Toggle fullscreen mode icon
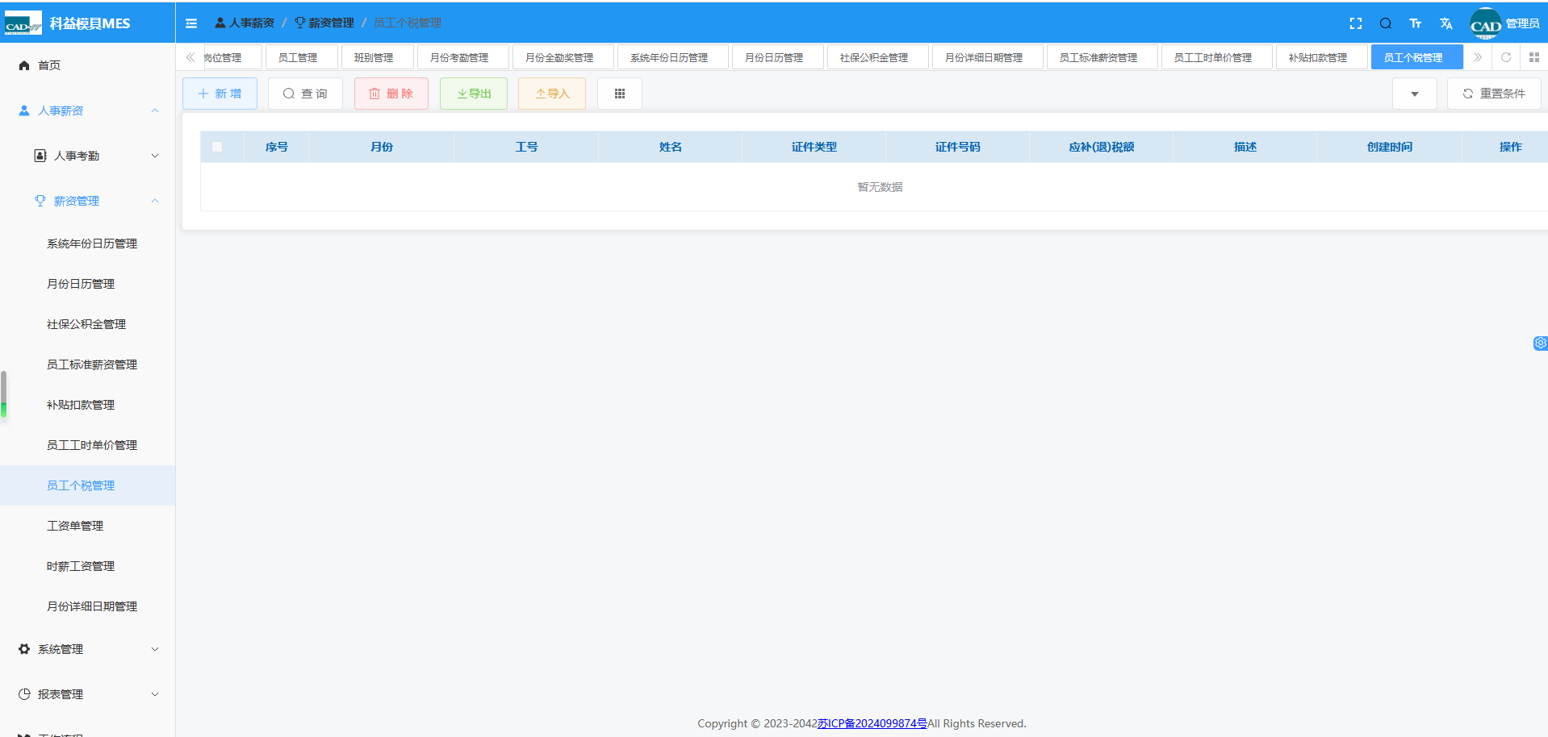The width and height of the screenshot is (1548, 737). pos(1356,23)
